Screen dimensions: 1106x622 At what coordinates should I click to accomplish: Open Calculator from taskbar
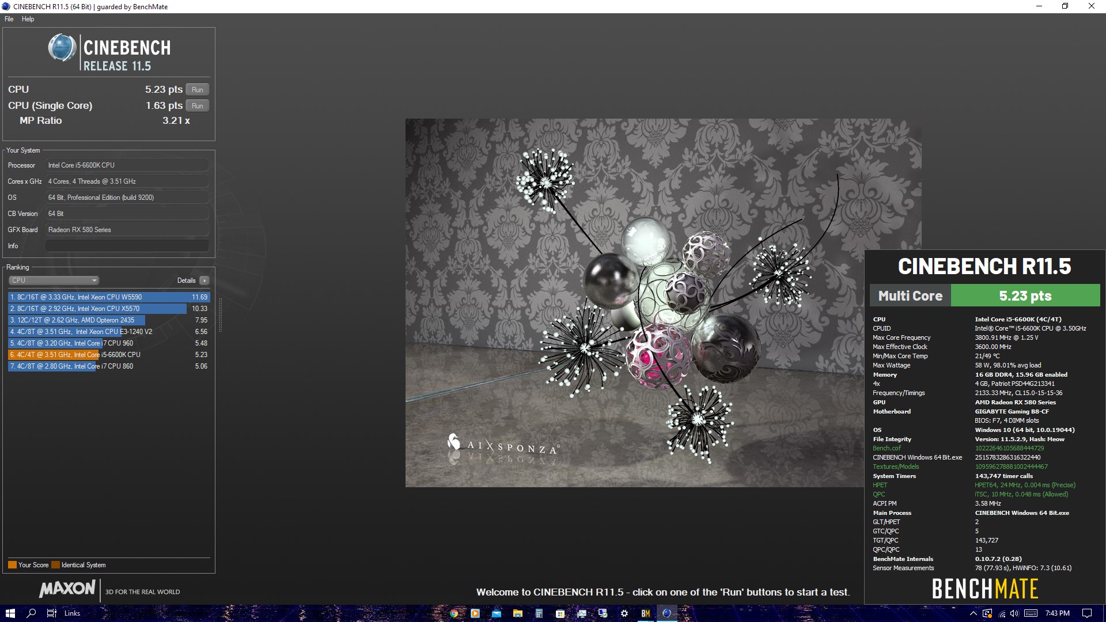pyautogui.click(x=539, y=613)
